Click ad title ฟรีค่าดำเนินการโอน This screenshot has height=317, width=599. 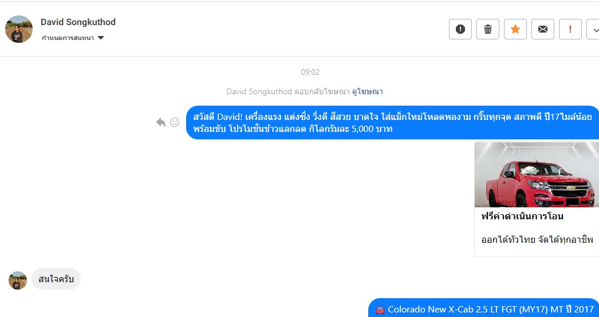click(x=522, y=216)
